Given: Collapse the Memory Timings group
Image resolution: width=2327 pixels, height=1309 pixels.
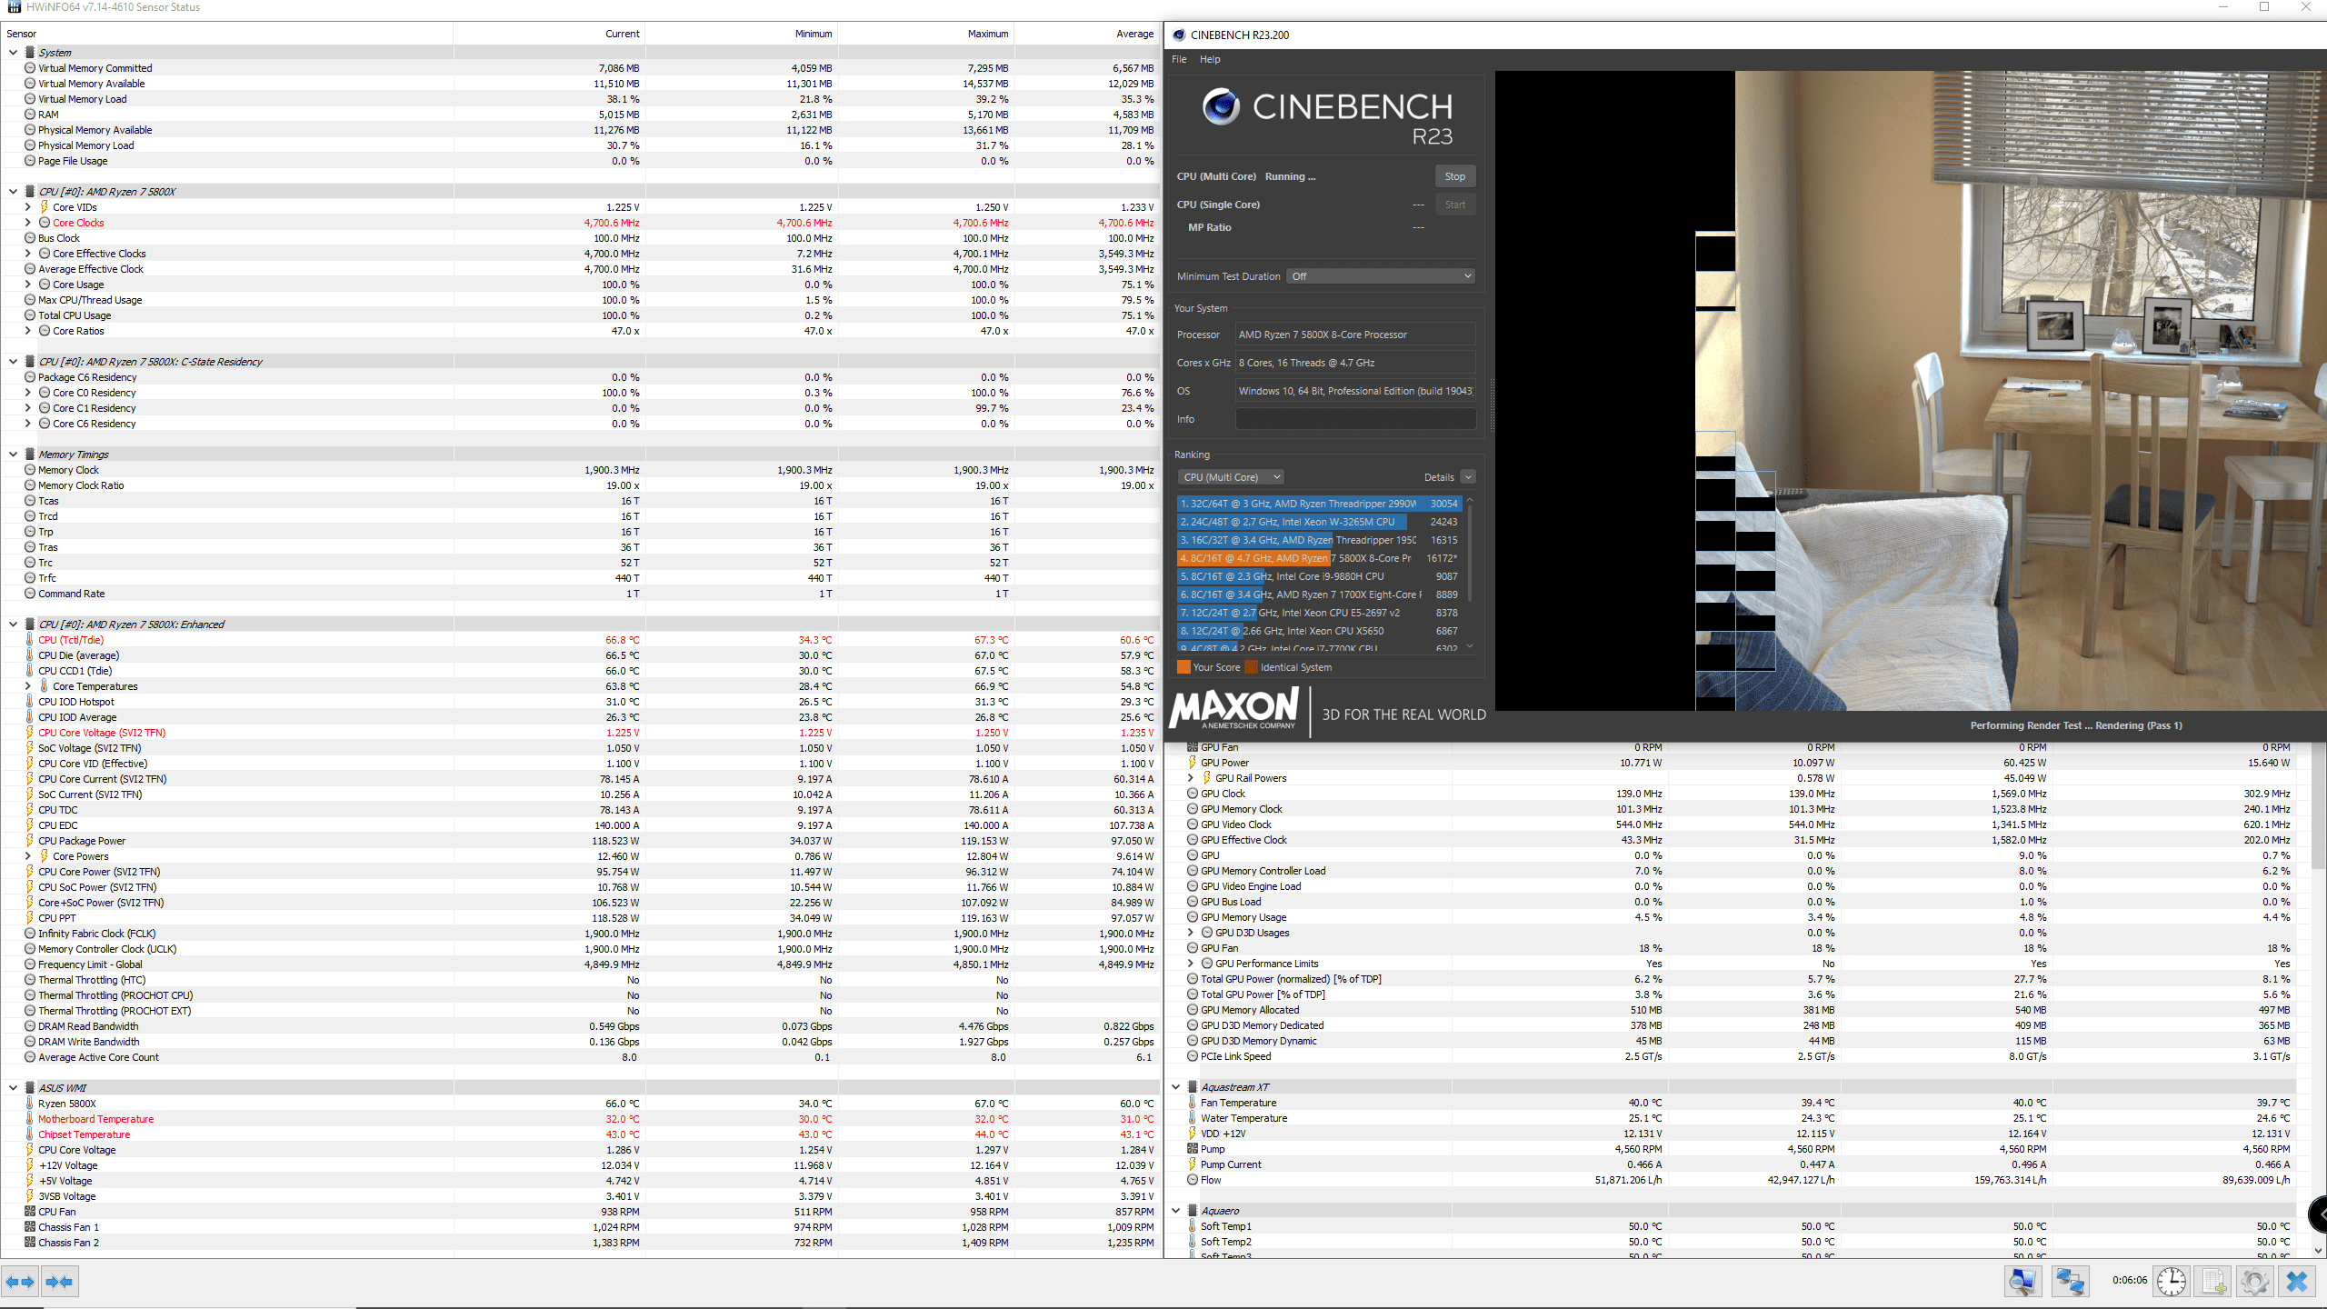Looking at the screenshot, I should 13,455.
